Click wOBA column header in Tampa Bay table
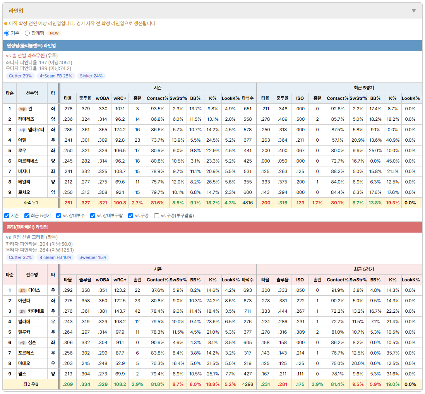425x394 pixels. pos(103,280)
